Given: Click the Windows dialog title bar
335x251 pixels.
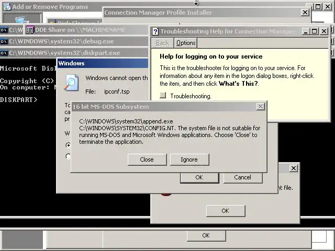Looking at the screenshot, I should pyautogui.click(x=103, y=63).
